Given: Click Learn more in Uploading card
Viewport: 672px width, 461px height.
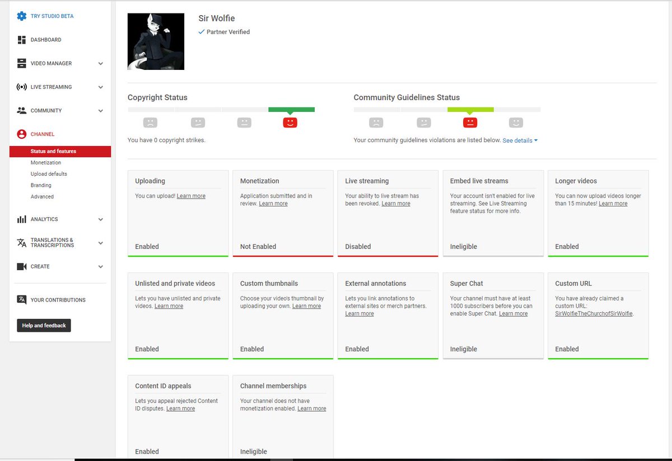Looking at the screenshot, I should [191, 196].
